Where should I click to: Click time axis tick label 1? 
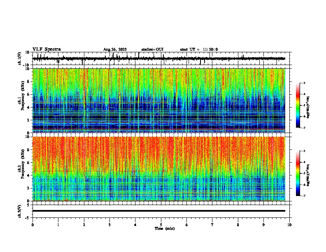(58, 225)
